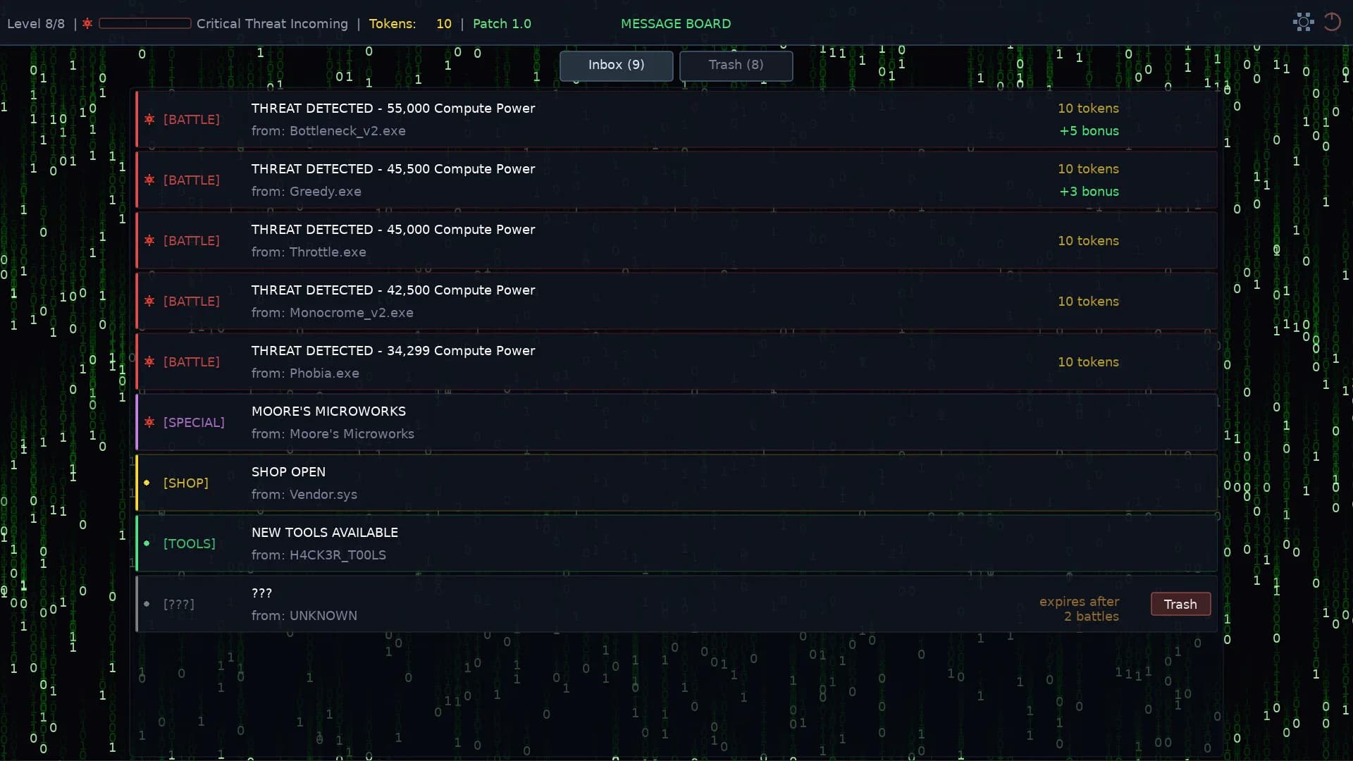Click the threat bug icon beside the level bar

[x=87, y=23]
